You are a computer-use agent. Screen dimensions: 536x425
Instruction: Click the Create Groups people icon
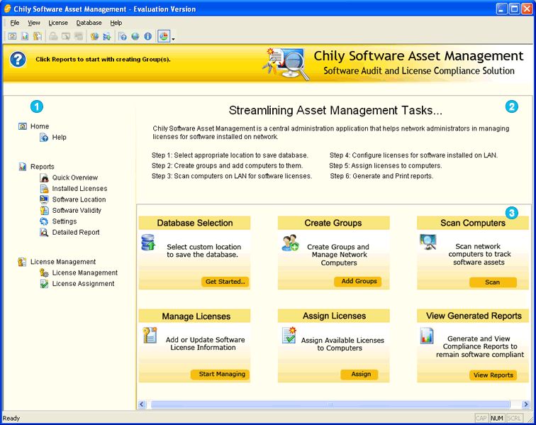[x=290, y=243]
